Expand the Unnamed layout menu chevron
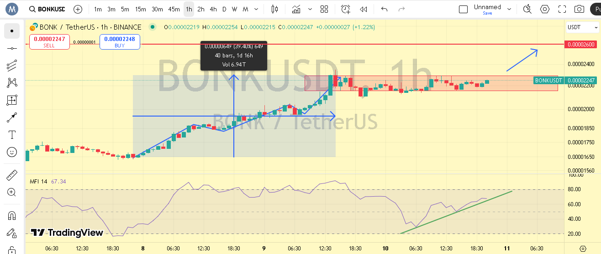 510,9
